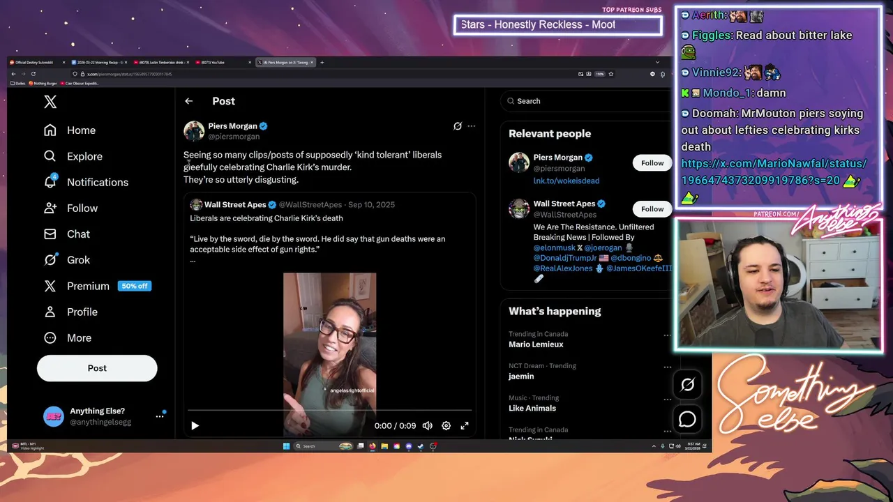Screen dimensions: 893x502
Task: Click the video progress bar
Action: click(329, 411)
